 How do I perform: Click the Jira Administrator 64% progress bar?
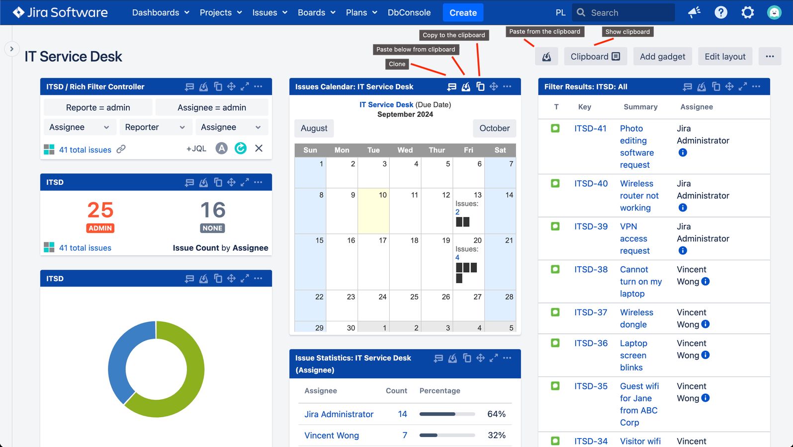coord(447,414)
